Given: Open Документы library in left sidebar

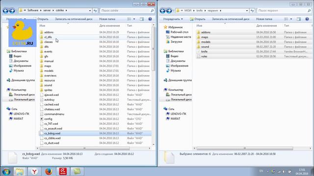Looking at the screenshot, I should (19, 61).
